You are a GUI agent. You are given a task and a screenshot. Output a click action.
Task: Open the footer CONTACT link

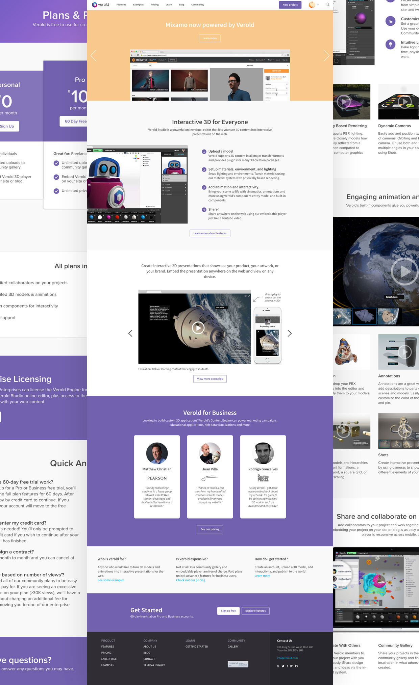[149, 659]
